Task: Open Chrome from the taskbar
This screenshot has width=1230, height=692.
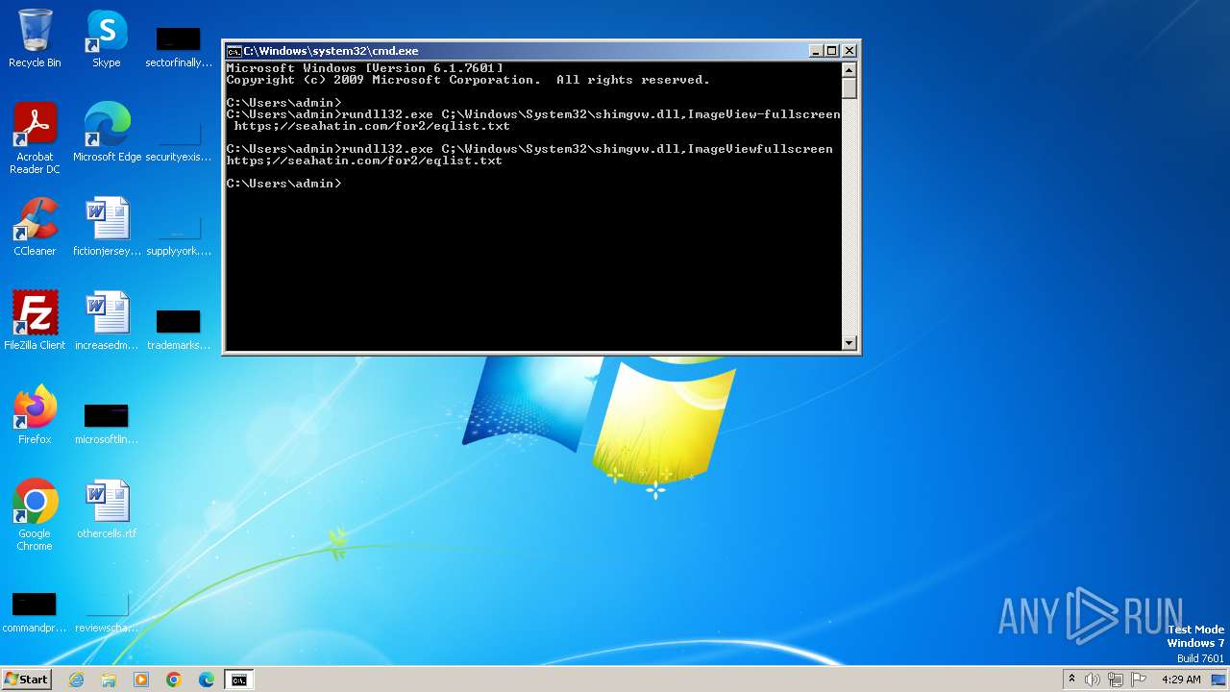Action: coord(174,680)
